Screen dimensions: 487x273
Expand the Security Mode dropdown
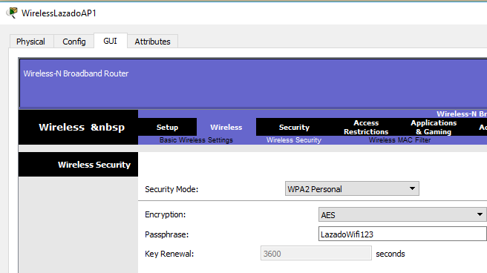(x=352, y=188)
